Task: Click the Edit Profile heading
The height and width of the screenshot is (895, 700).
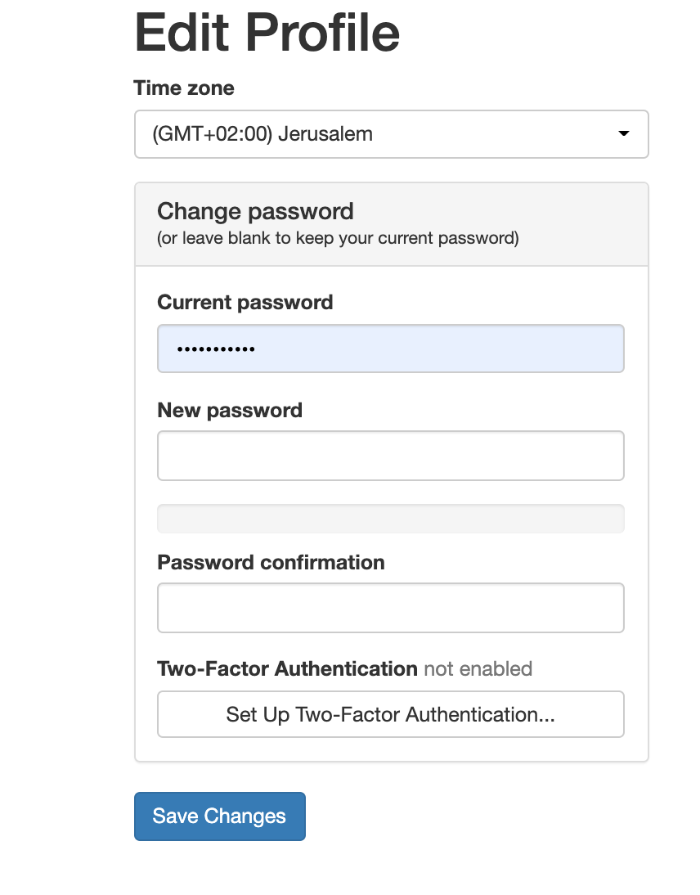Action: click(267, 33)
